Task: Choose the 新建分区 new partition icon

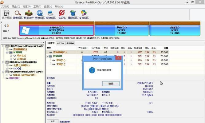Action: [x=51, y=15]
